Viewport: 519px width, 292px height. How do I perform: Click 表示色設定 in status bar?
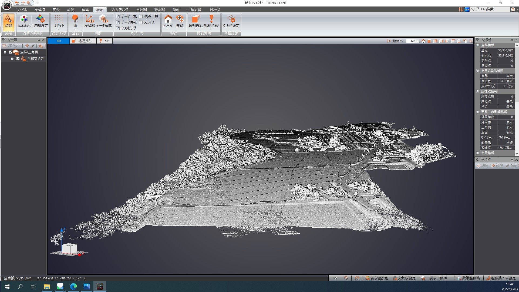coord(377,278)
